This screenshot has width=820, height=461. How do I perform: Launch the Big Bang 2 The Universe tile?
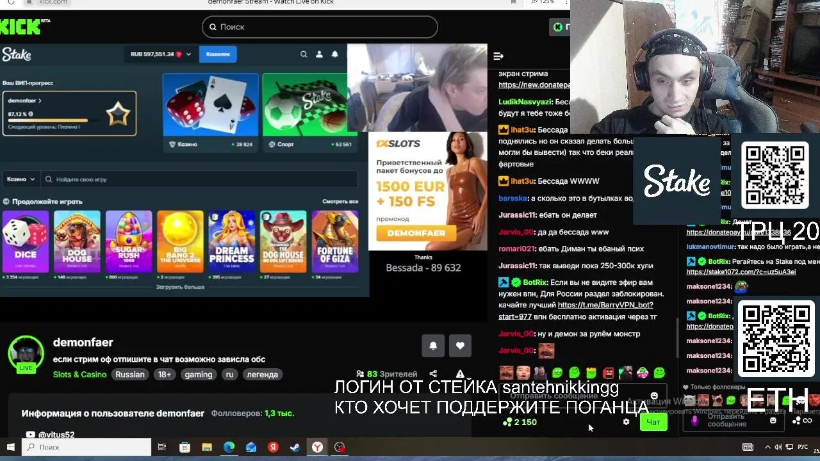coord(180,241)
